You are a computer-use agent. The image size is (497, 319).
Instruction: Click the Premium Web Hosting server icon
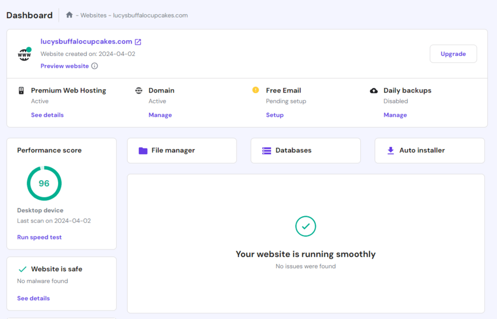point(21,90)
